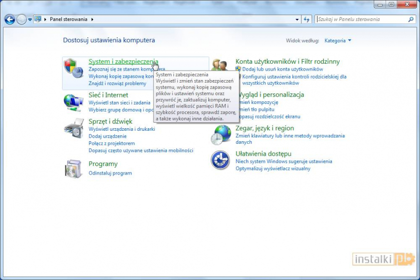Click the Ułatwienia dostępu icon
Screen dimensions: 420x280
(x=221, y=160)
